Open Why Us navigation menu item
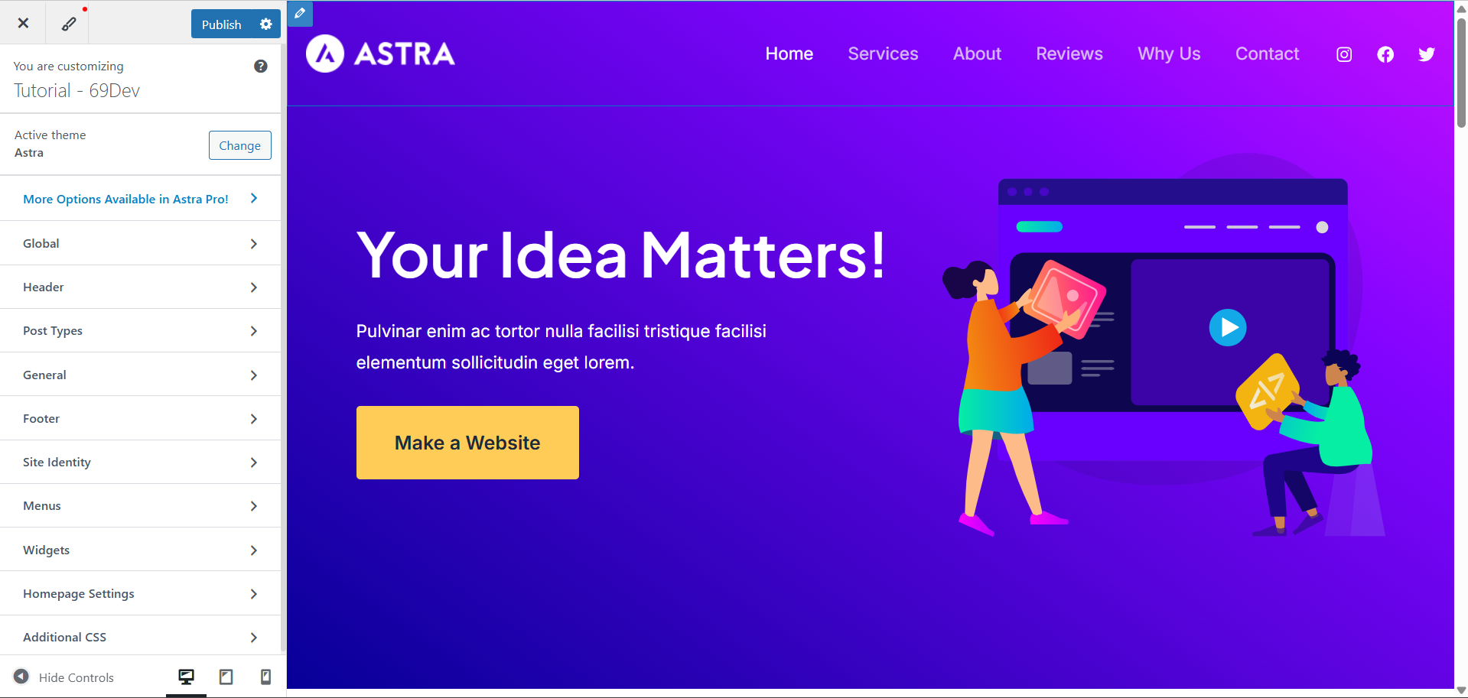The image size is (1468, 698). click(1169, 54)
